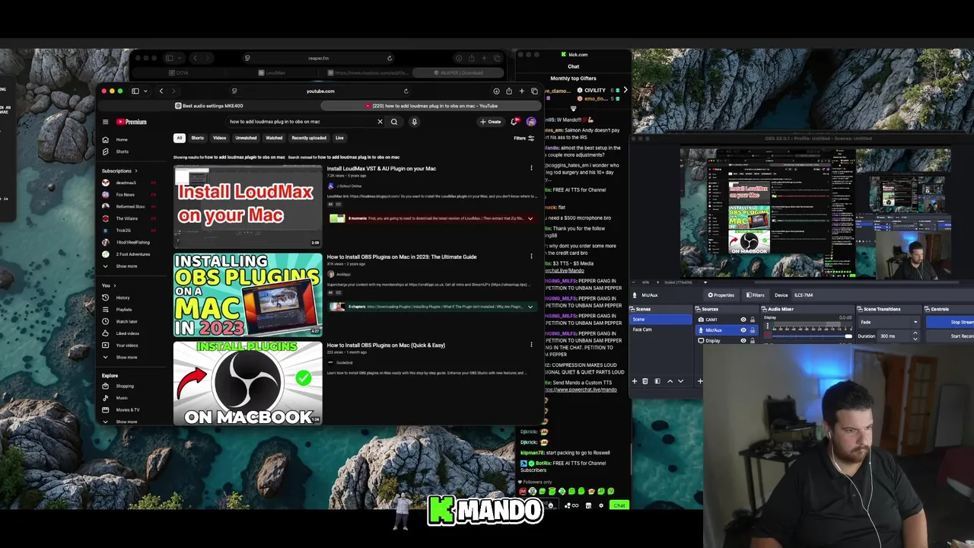Viewport: 974px width, 548px height.
Task: Open the search Filters button
Action: (524, 139)
